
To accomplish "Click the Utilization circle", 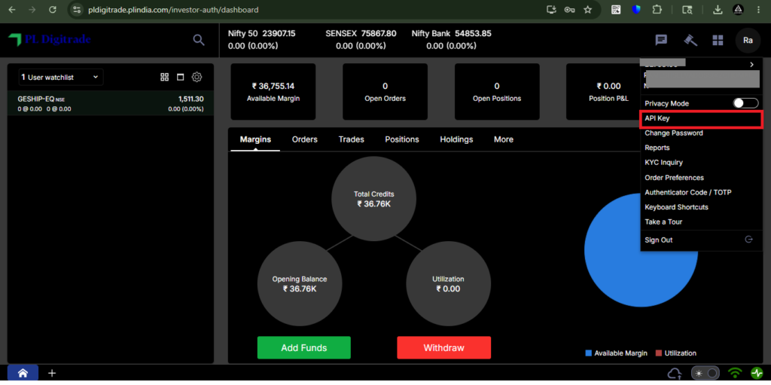I will pyautogui.click(x=448, y=283).
